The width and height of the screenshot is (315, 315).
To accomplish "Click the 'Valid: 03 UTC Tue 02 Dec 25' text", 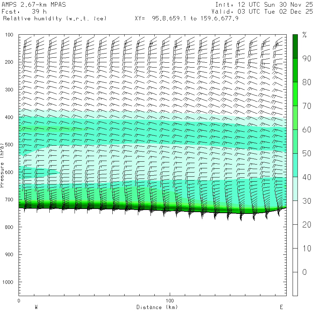I will [x=262, y=12].
